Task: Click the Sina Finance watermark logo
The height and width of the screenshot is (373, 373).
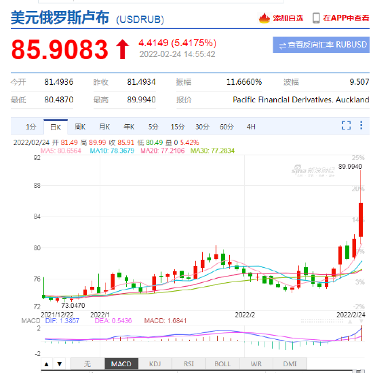Action: [313, 171]
